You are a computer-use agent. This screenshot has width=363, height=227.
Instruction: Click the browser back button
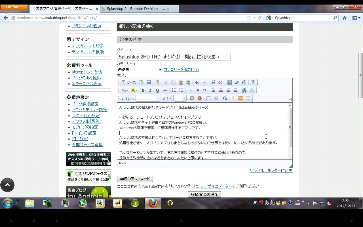(5, 18)
